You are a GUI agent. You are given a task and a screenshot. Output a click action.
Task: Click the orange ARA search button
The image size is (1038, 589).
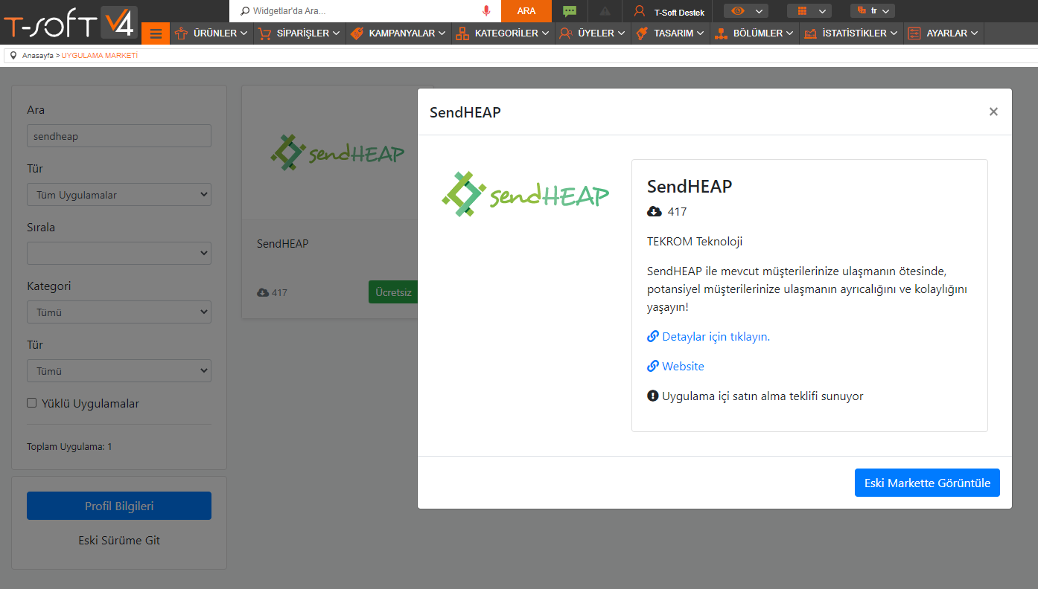click(x=526, y=11)
